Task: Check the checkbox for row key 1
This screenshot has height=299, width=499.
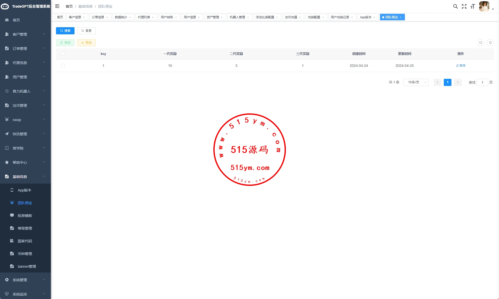Action: pos(63,66)
